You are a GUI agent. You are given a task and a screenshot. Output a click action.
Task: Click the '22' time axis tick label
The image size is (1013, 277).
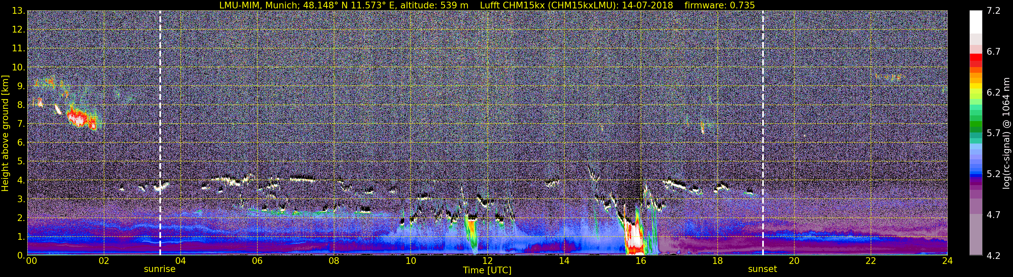coord(871,261)
